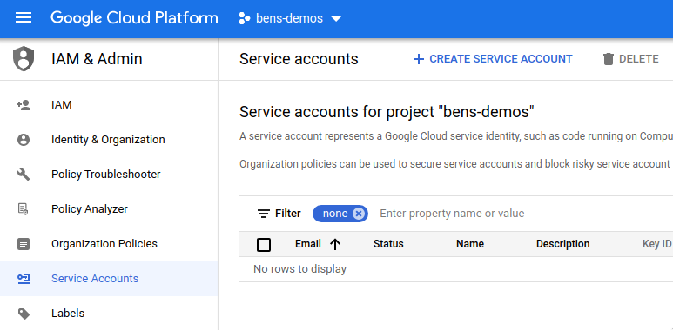The image size is (673, 330).
Task: Click heading Service accounts for project bens-demos
Action: coord(387,112)
